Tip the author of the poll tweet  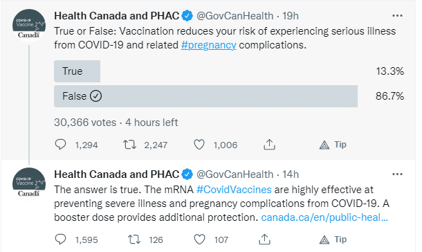[x=333, y=145]
